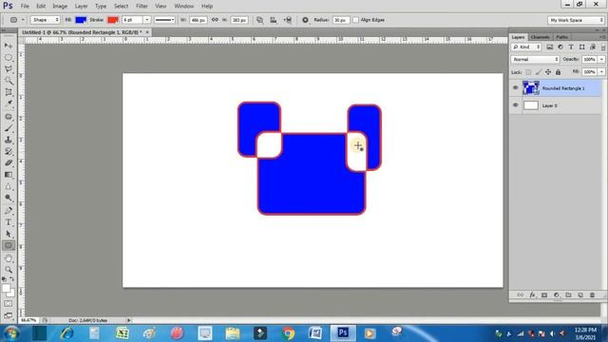Open the Layer menu
The width and height of the screenshot is (608, 342).
coord(81,7)
